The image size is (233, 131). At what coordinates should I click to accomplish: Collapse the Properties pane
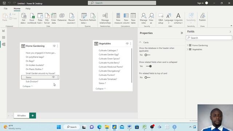[182, 33]
